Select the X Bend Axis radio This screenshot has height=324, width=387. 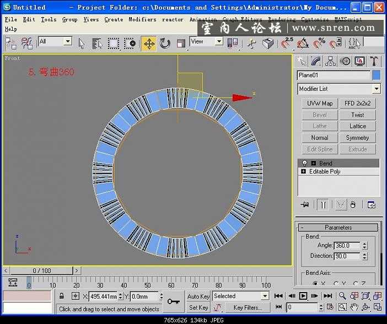(x=315, y=284)
